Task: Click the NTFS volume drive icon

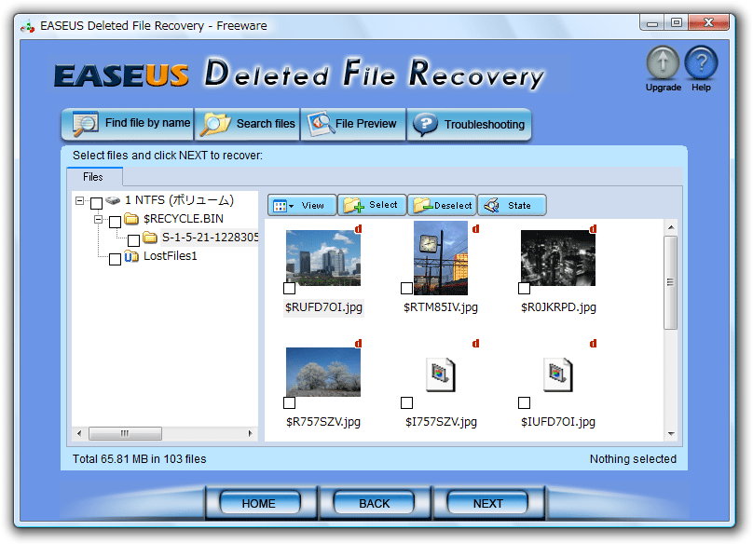Action: click(x=113, y=200)
